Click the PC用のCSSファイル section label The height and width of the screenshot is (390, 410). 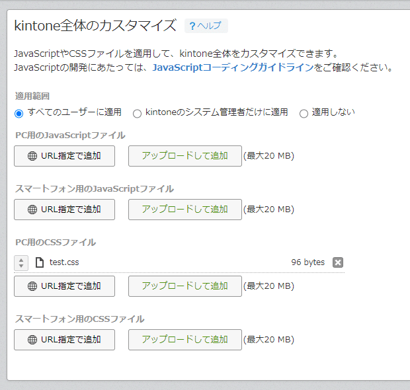[56, 243]
